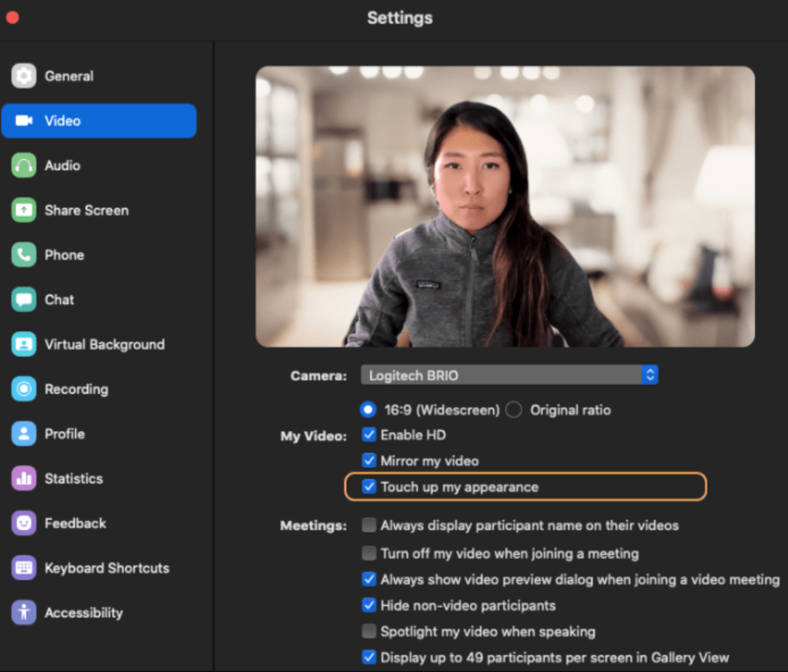Switch to the Audio settings tab
The height and width of the screenshot is (672, 788).
coord(99,165)
